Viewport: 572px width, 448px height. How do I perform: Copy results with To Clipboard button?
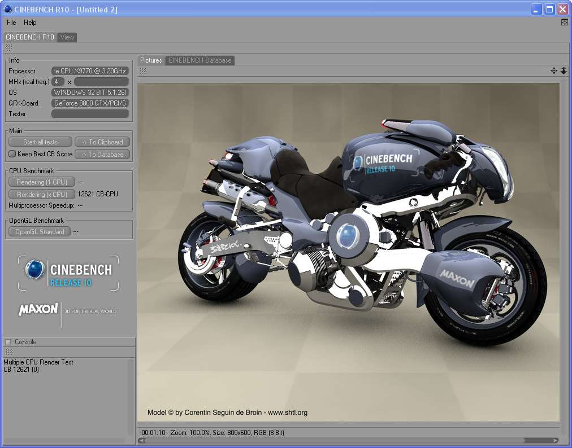click(x=102, y=142)
